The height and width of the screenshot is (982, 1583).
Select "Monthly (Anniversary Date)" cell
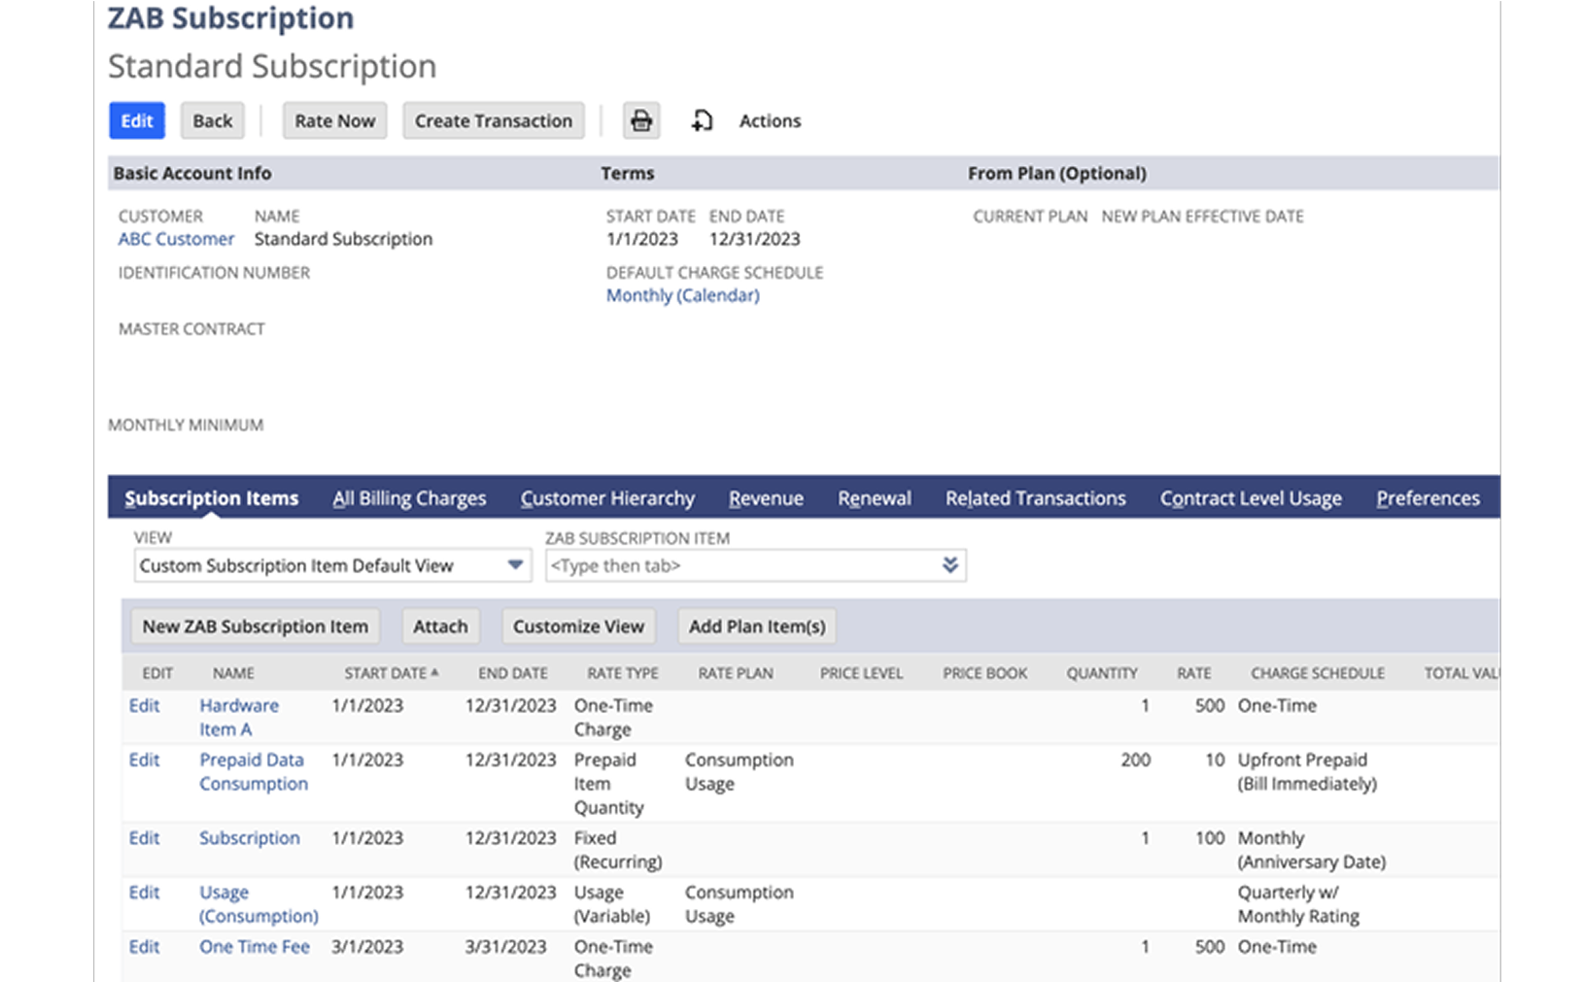pyautogui.click(x=1311, y=850)
